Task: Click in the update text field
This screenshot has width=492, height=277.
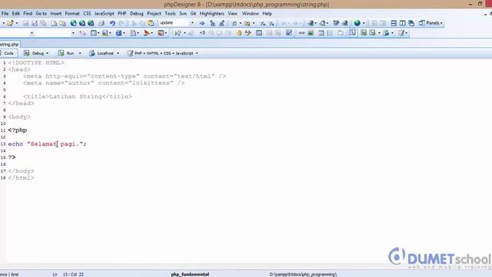Action: pos(175,23)
